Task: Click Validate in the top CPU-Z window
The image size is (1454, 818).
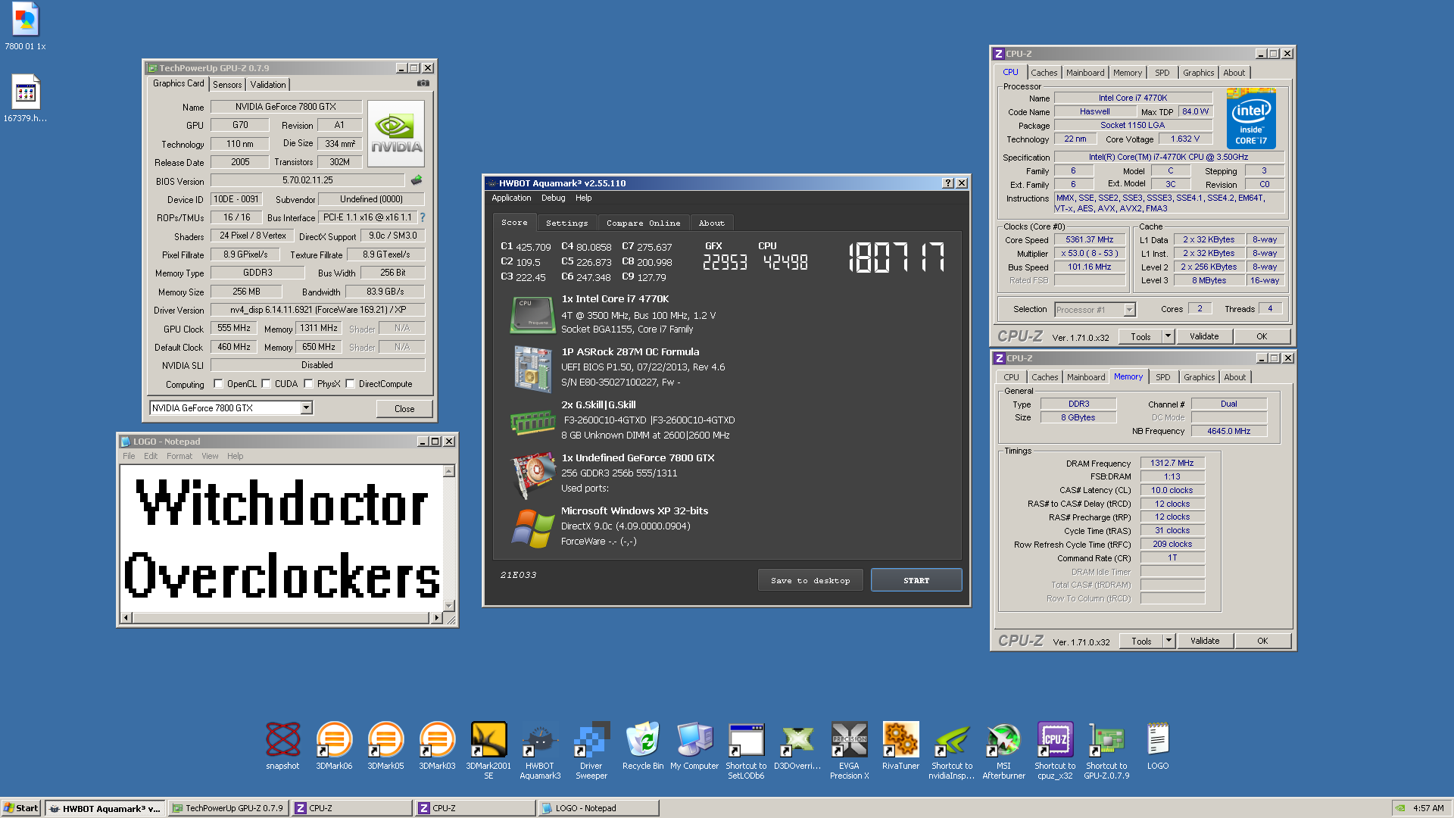Action: click(1204, 336)
